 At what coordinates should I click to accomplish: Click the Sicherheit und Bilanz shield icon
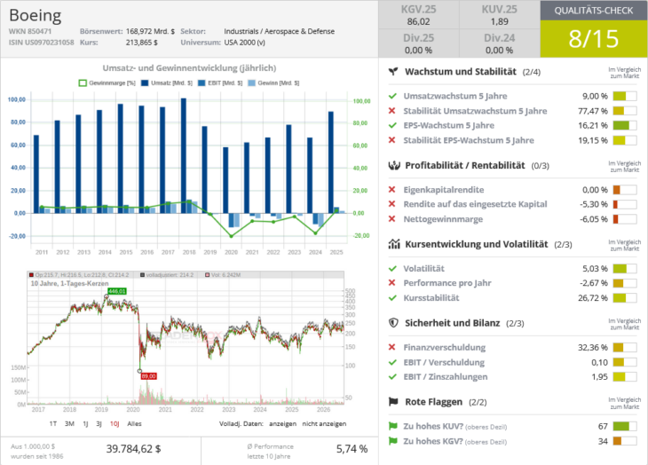point(393,323)
